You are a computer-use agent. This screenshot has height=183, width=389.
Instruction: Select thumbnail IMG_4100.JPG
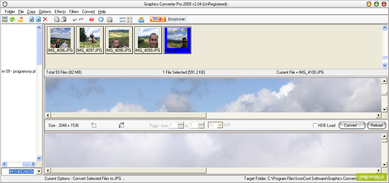[177, 40]
